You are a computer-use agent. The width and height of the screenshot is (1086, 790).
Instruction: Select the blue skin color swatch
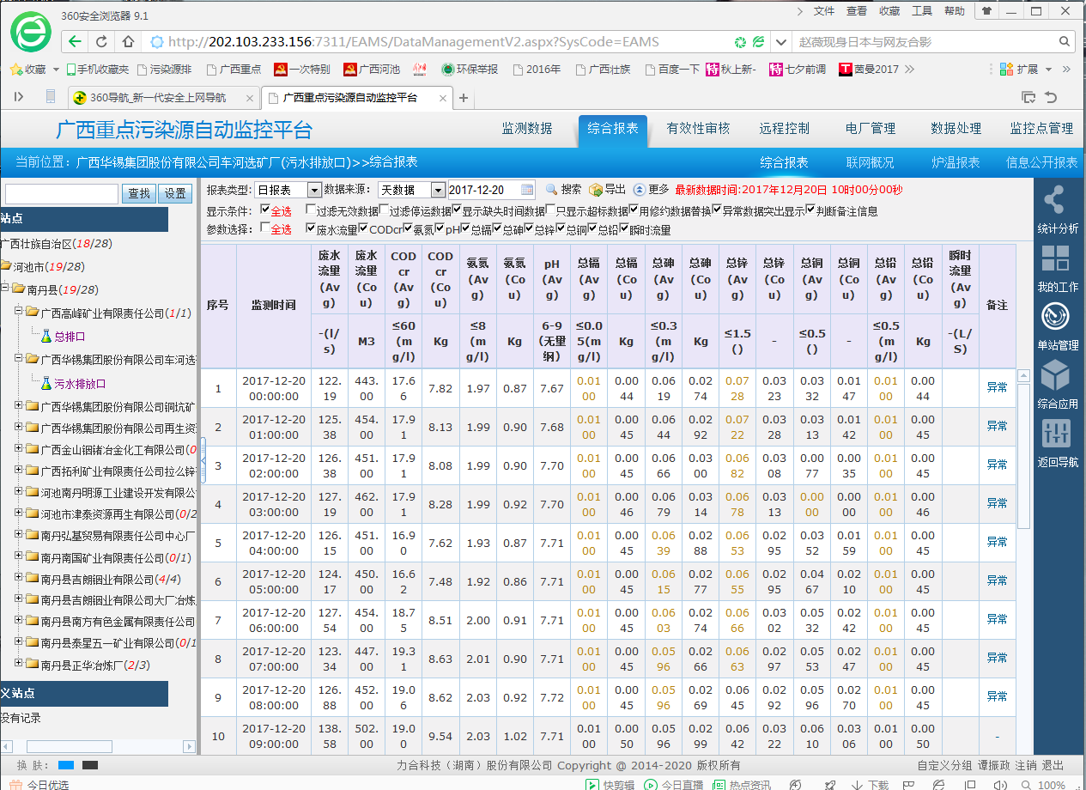(x=66, y=765)
